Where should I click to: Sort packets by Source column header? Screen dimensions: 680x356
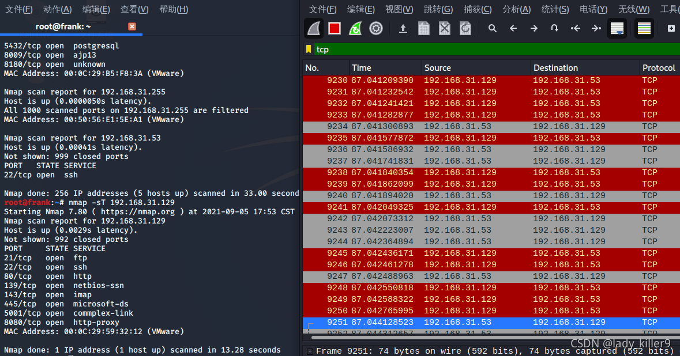point(476,68)
